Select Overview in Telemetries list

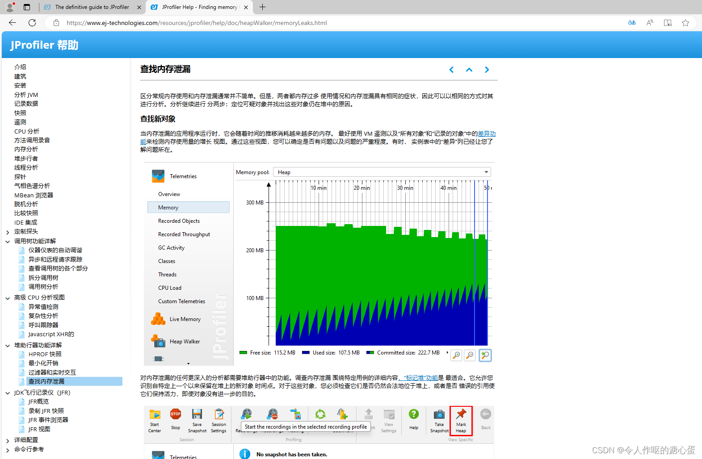tap(169, 194)
